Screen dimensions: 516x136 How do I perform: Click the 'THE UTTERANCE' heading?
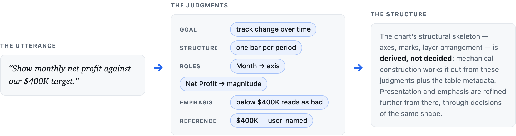(28, 46)
